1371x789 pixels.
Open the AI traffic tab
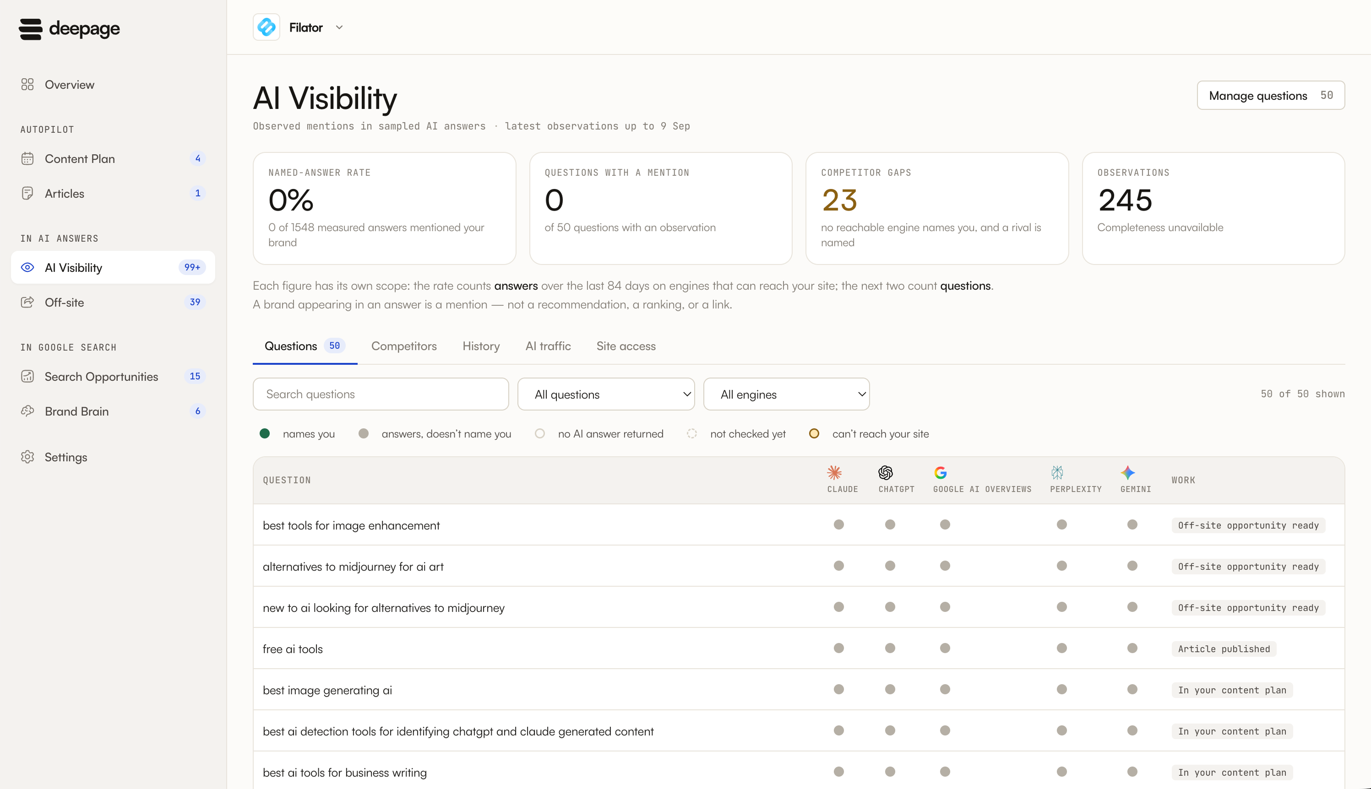tap(548, 346)
